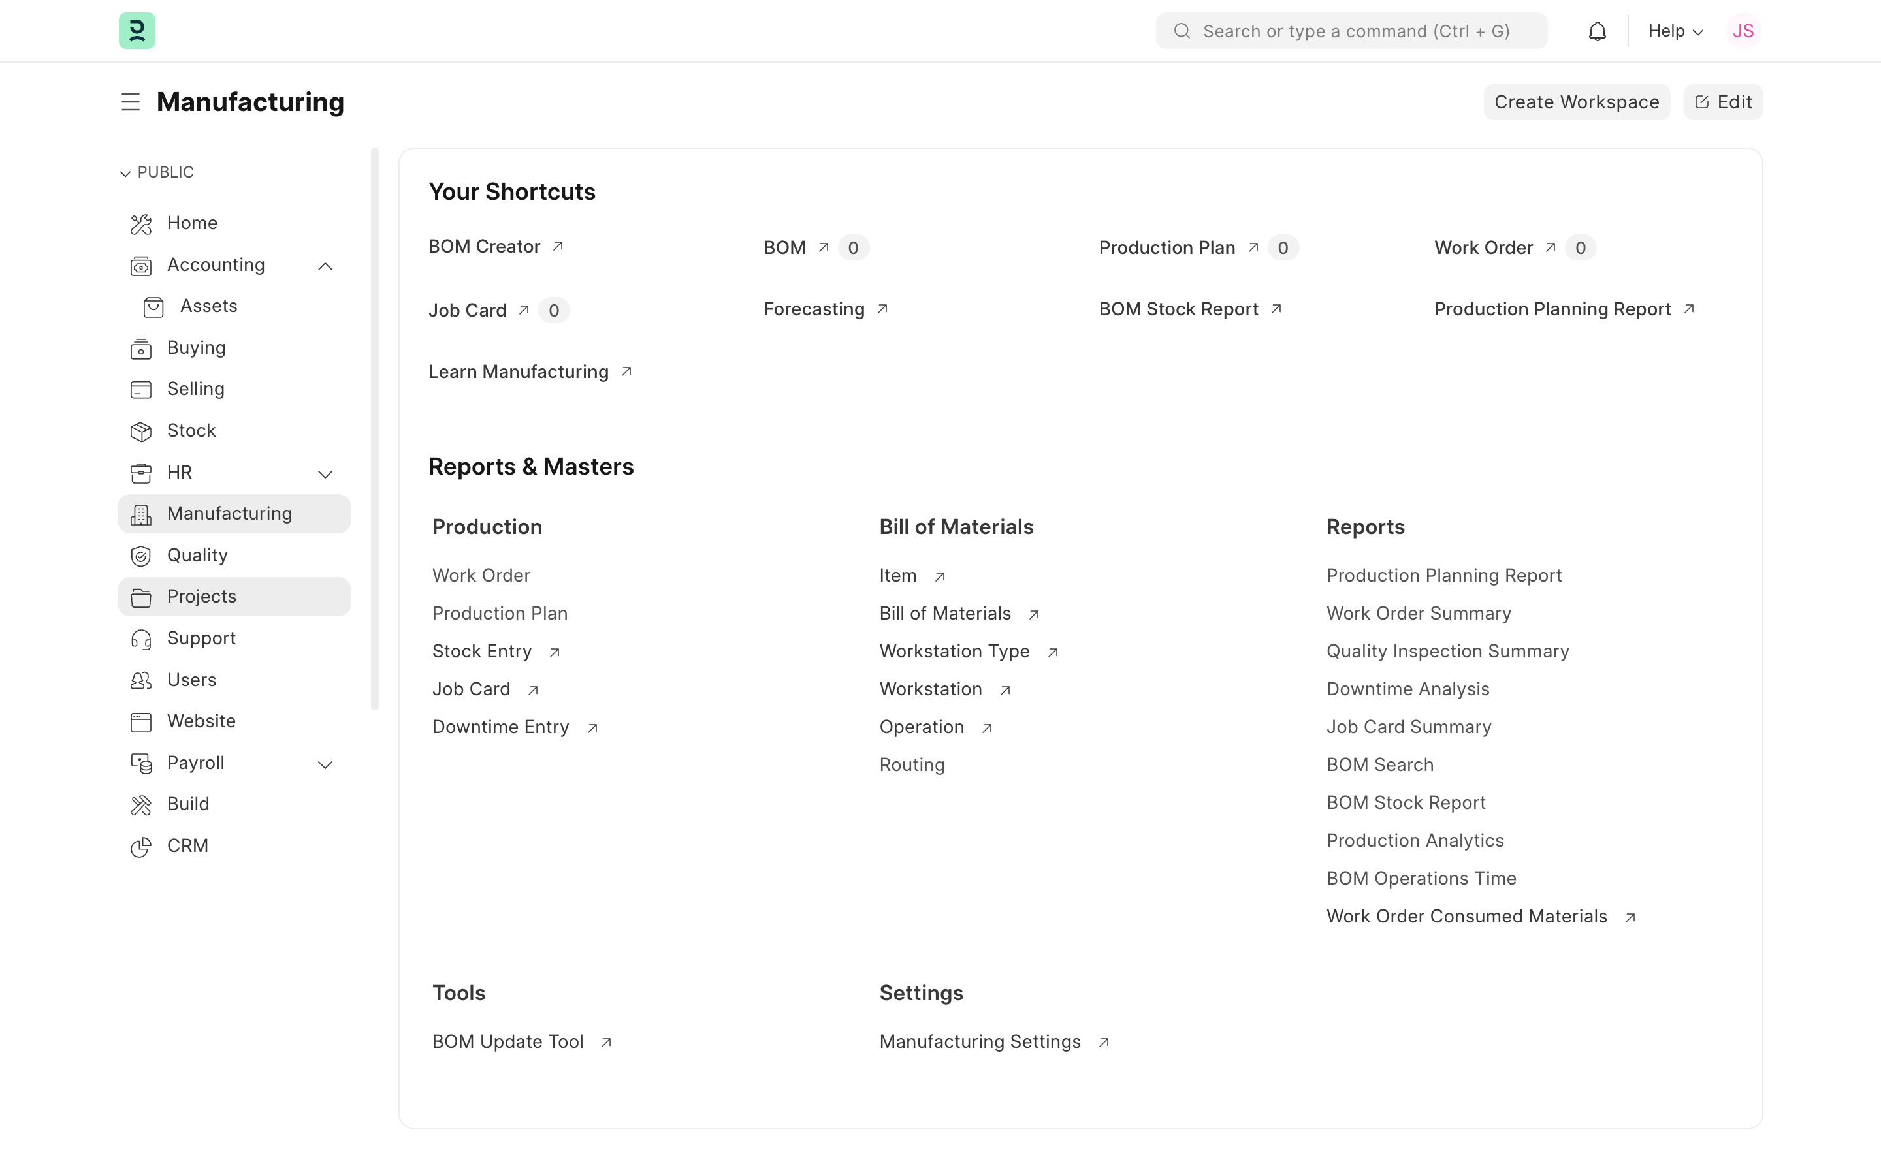
Task: Click the Create Workspace button
Action: [x=1577, y=101]
